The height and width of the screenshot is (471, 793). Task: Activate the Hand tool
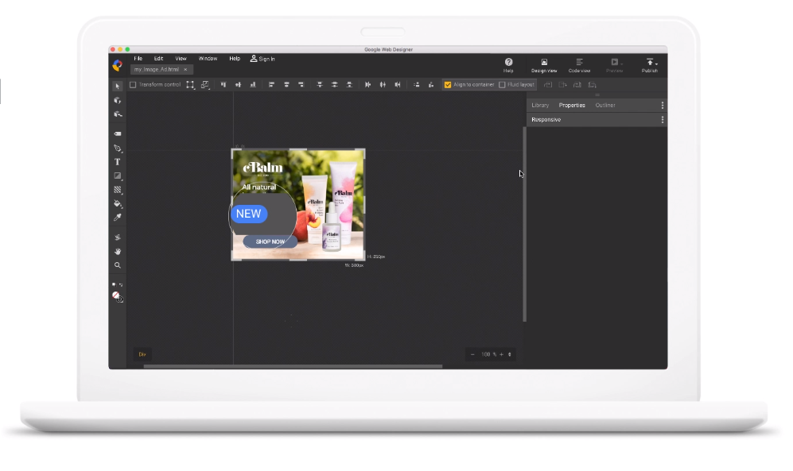pos(117,253)
